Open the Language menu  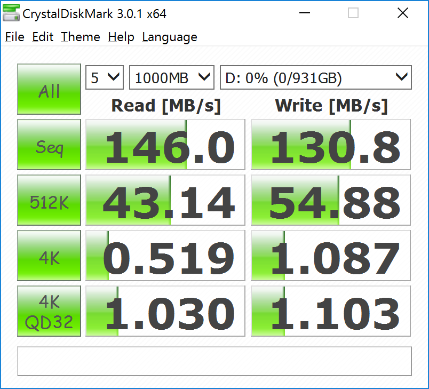click(169, 37)
